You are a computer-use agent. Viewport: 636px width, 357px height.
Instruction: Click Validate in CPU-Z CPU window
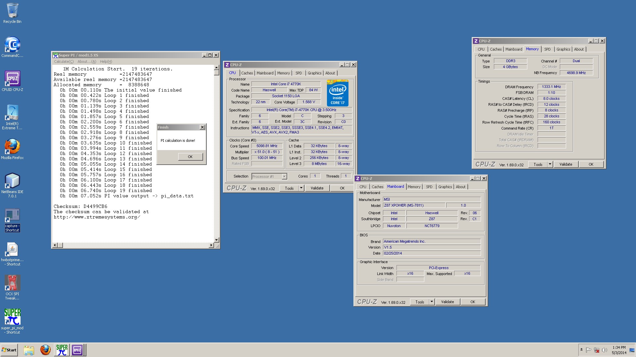point(317,188)
